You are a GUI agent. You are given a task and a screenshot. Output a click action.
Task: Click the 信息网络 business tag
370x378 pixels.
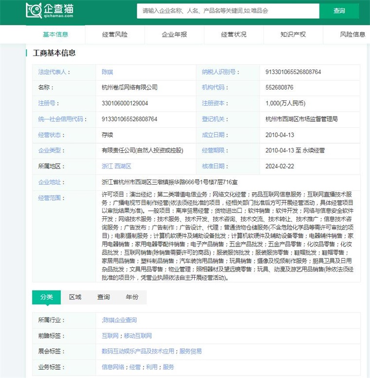point(113,367)
